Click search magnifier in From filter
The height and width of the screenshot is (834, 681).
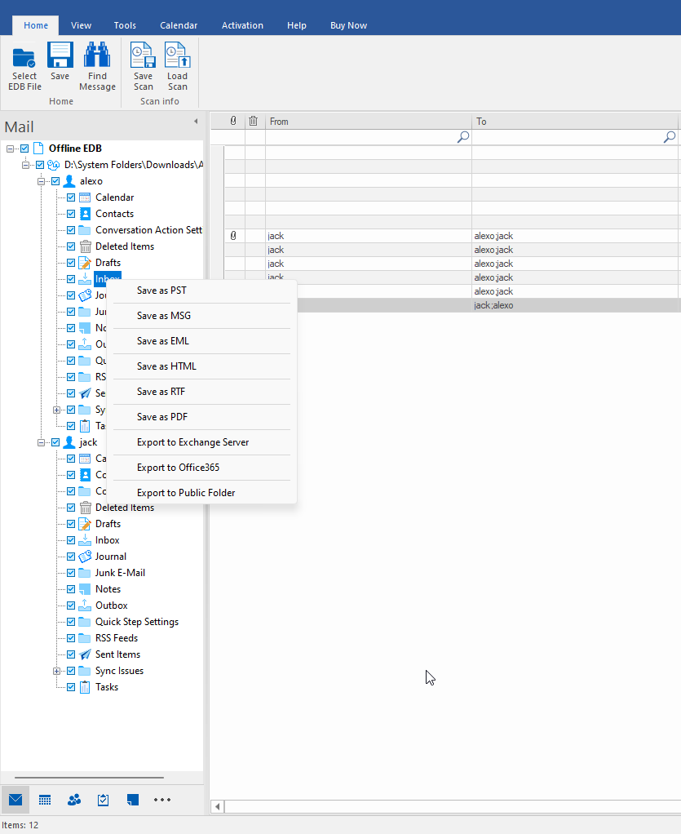point(463,137)
